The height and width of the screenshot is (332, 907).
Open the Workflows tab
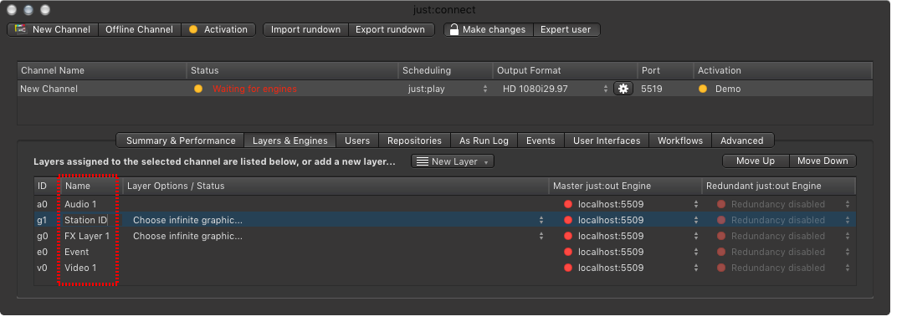[x=680, y=140]
